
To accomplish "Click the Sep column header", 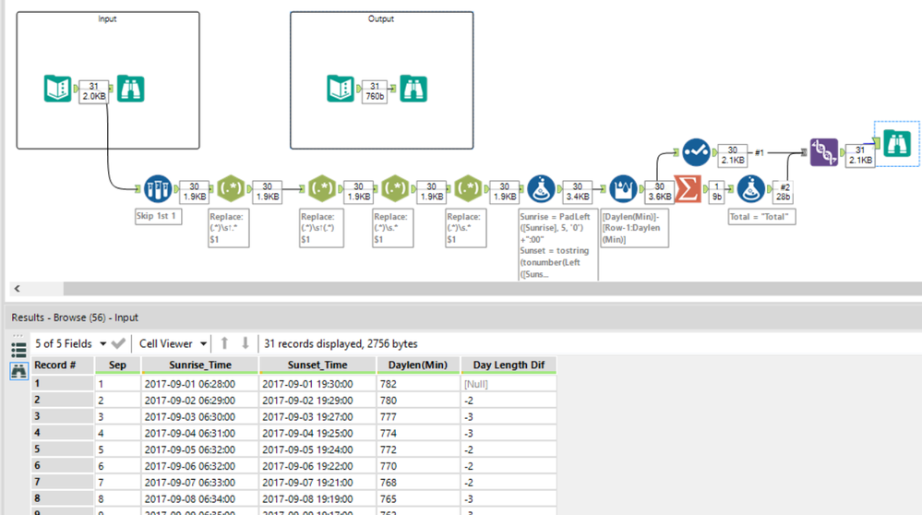I will [x=117, y=365].
